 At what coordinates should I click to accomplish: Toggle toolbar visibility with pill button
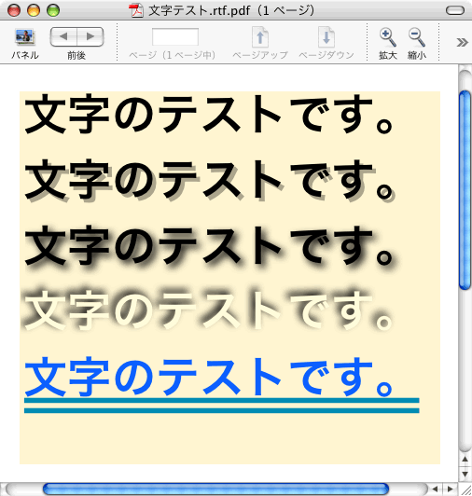tap(455, 10)
